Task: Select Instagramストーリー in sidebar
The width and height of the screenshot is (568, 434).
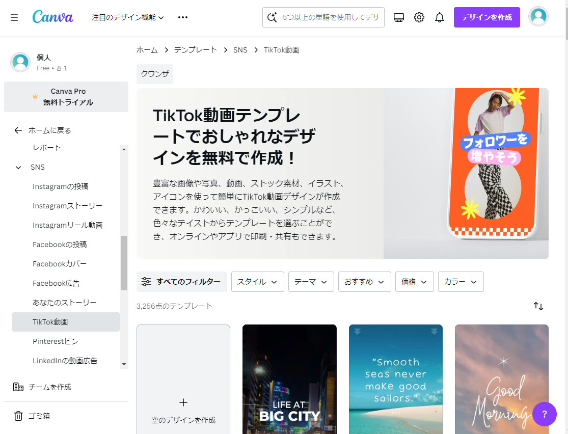Action: pyautogui.click(x=66, y=206)
